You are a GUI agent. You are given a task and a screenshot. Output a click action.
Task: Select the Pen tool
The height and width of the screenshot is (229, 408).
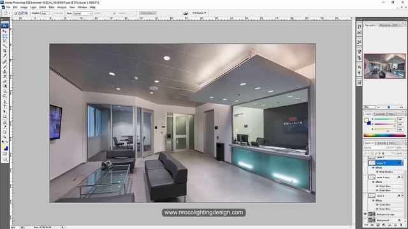4,102
